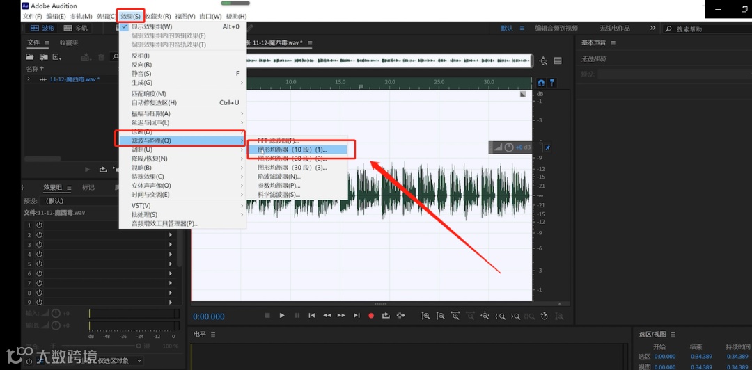The height and width of the screenshot is (370, 752).
Task: Toggle power for effect slot 3
Action: click(x=39, y=244)
